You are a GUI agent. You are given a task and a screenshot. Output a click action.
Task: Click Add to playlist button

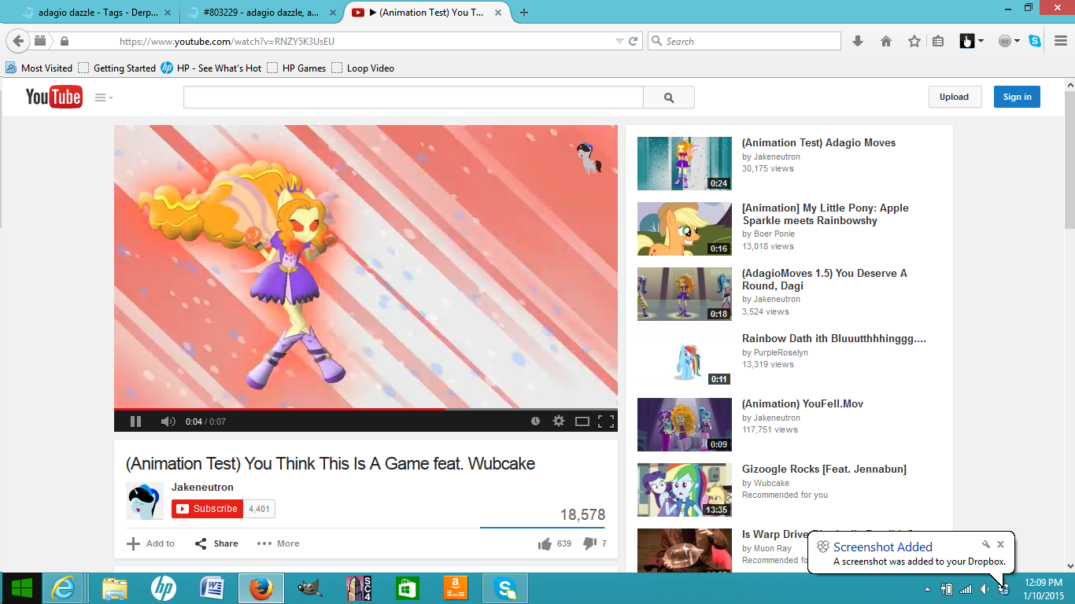pyautogui.click(x=151, y=543)
